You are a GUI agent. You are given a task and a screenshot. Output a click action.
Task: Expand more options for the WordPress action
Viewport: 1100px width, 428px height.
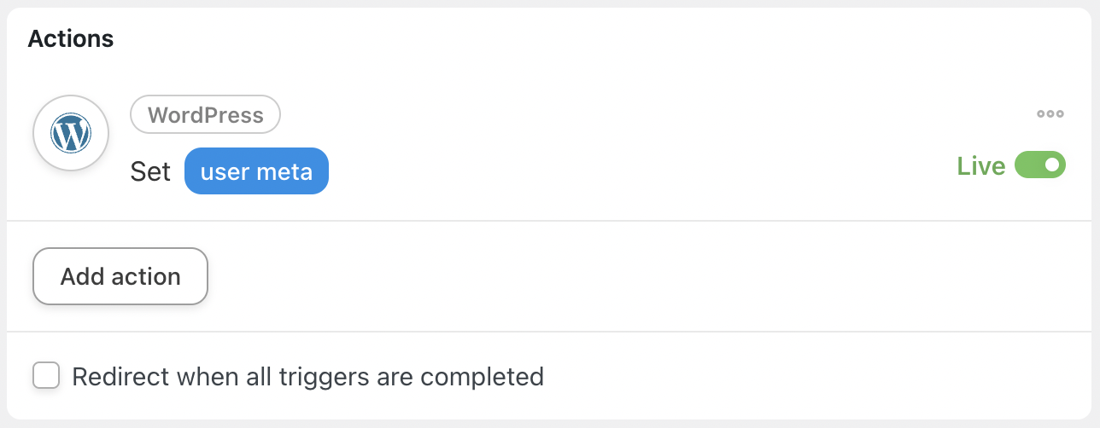[x=1050, y=114]
